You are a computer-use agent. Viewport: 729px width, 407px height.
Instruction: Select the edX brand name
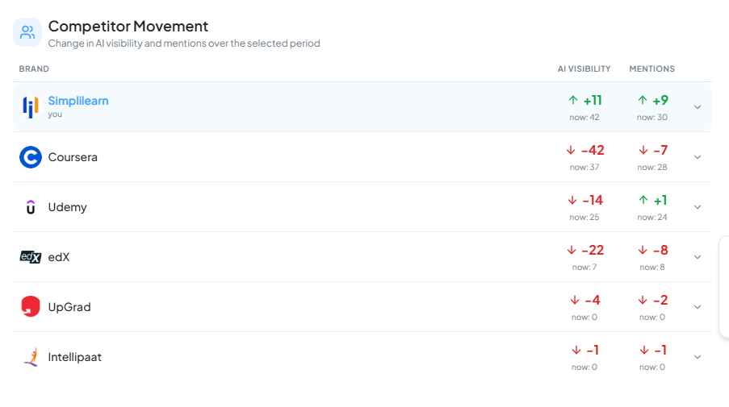click(59, 257)
